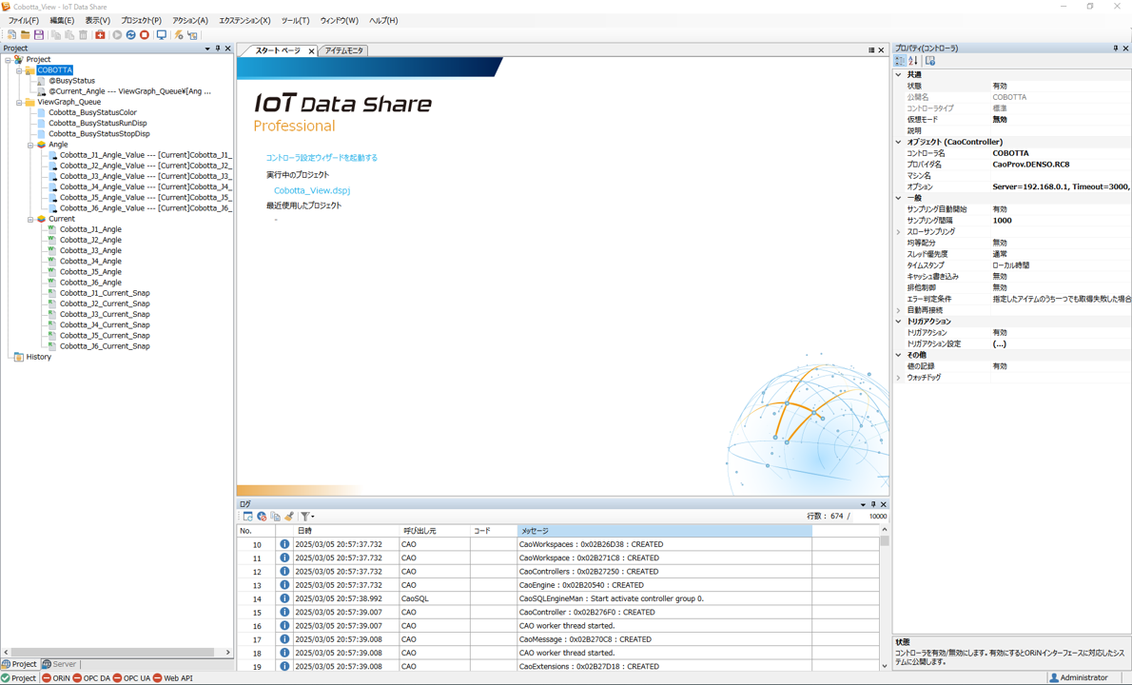
Task: Collapse the Angle node in the project tree
Action: click(x=31, y=145)
